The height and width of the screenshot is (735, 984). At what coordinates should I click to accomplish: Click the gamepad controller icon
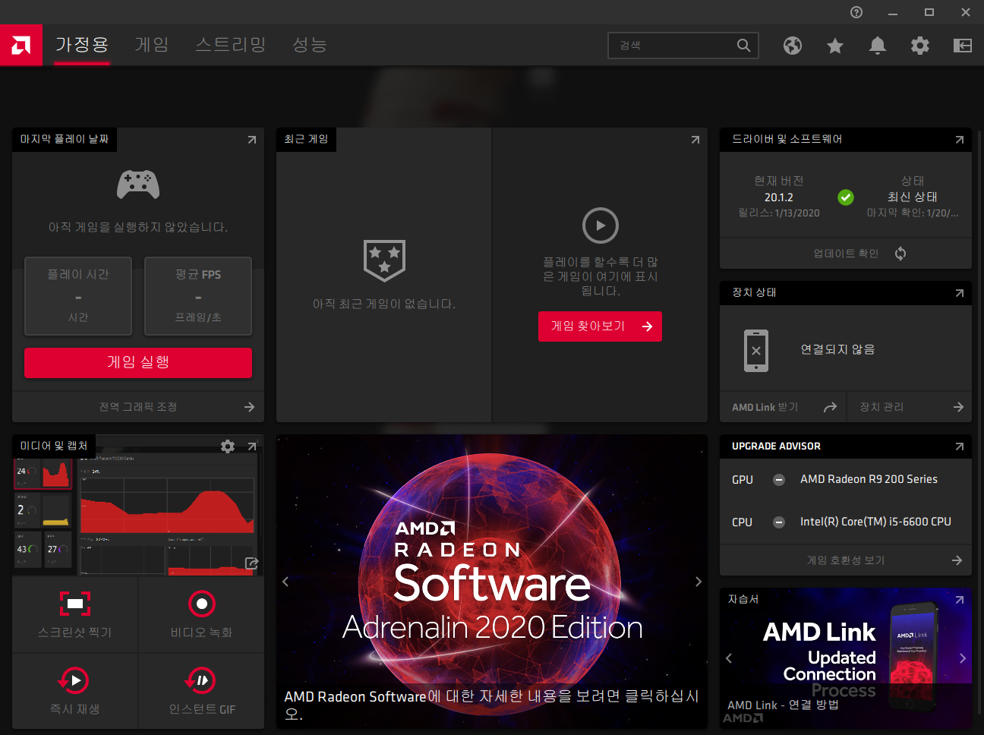(x=138, y=185)
